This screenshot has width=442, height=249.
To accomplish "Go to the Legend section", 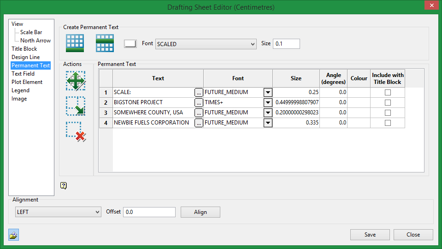I will click(x=20, y=90).
